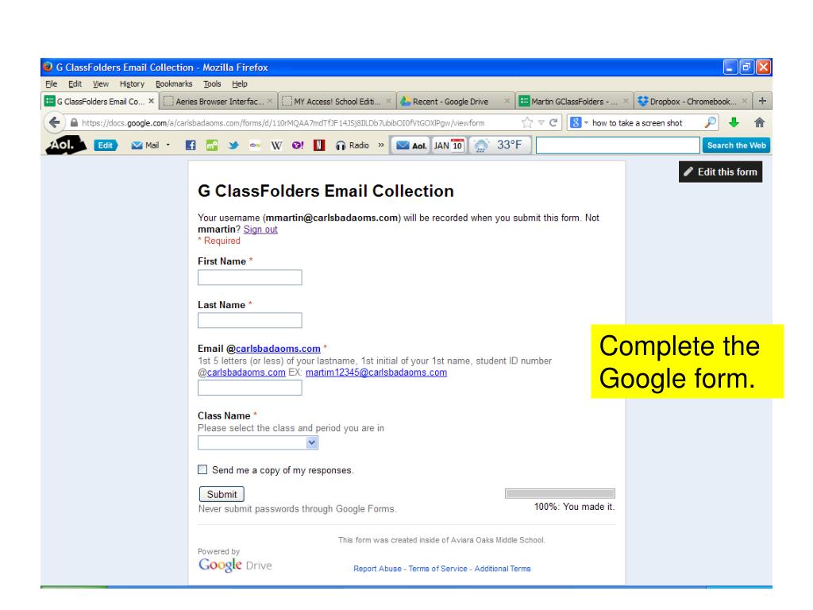Open the eBay toolbar icon
This screenshot has width=813, height=610.
(255, 146)
